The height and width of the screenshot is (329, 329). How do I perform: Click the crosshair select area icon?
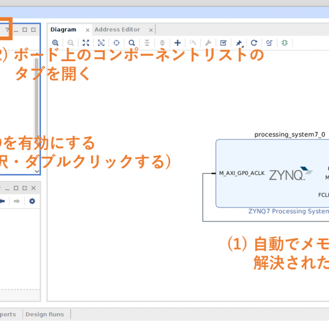[117, 43]
